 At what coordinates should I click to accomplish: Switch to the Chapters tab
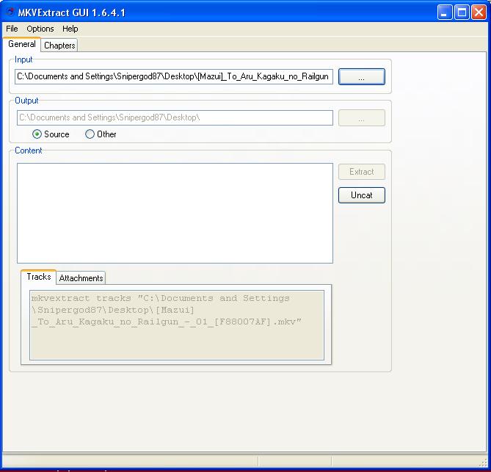coord(59,46)
